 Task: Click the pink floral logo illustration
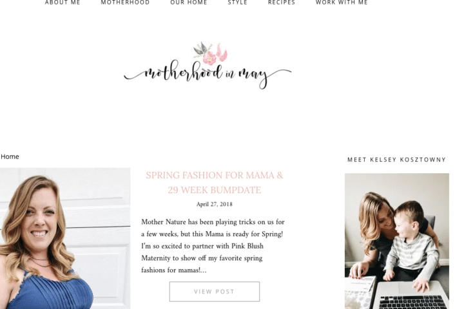(x=210, y=53)
